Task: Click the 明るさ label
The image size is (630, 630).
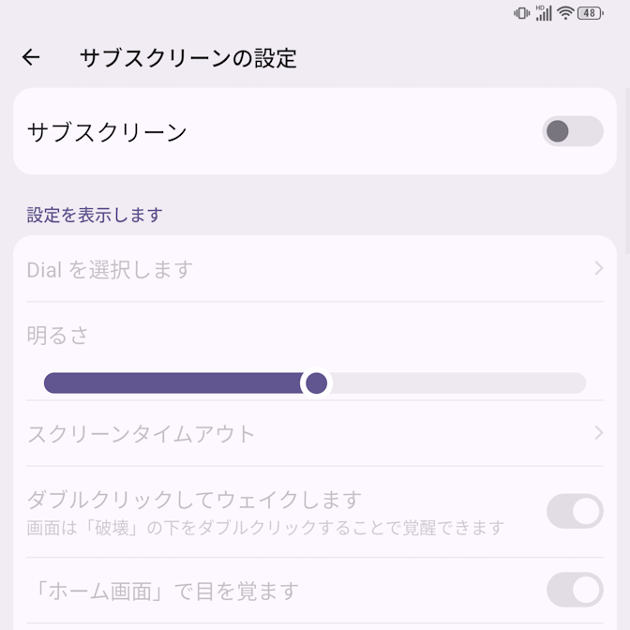Action: [x=57, y=336]
